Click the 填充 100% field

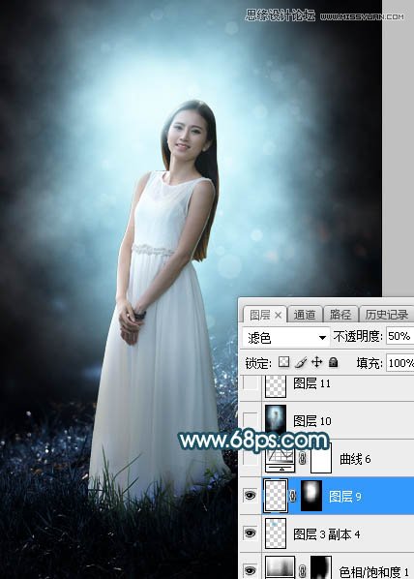pyautogui.click(x=400, y=363)
